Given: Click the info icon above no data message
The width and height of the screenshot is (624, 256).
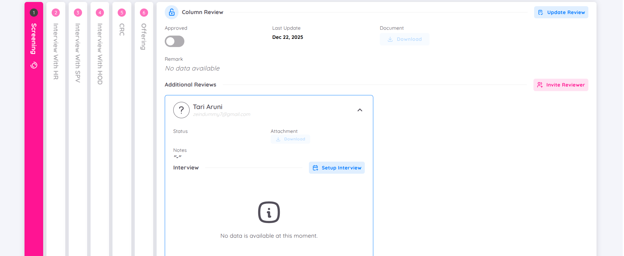Looking at the screenshot, I should coord(269,212).
